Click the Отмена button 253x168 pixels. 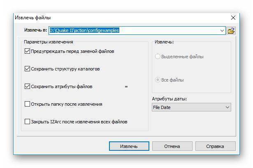(172, 146)
